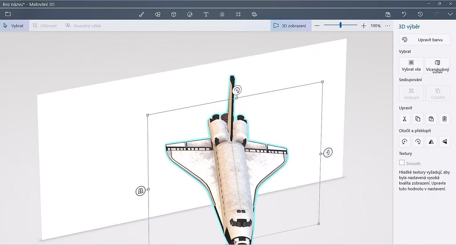Copy selection with copy icon

(418, 119)
